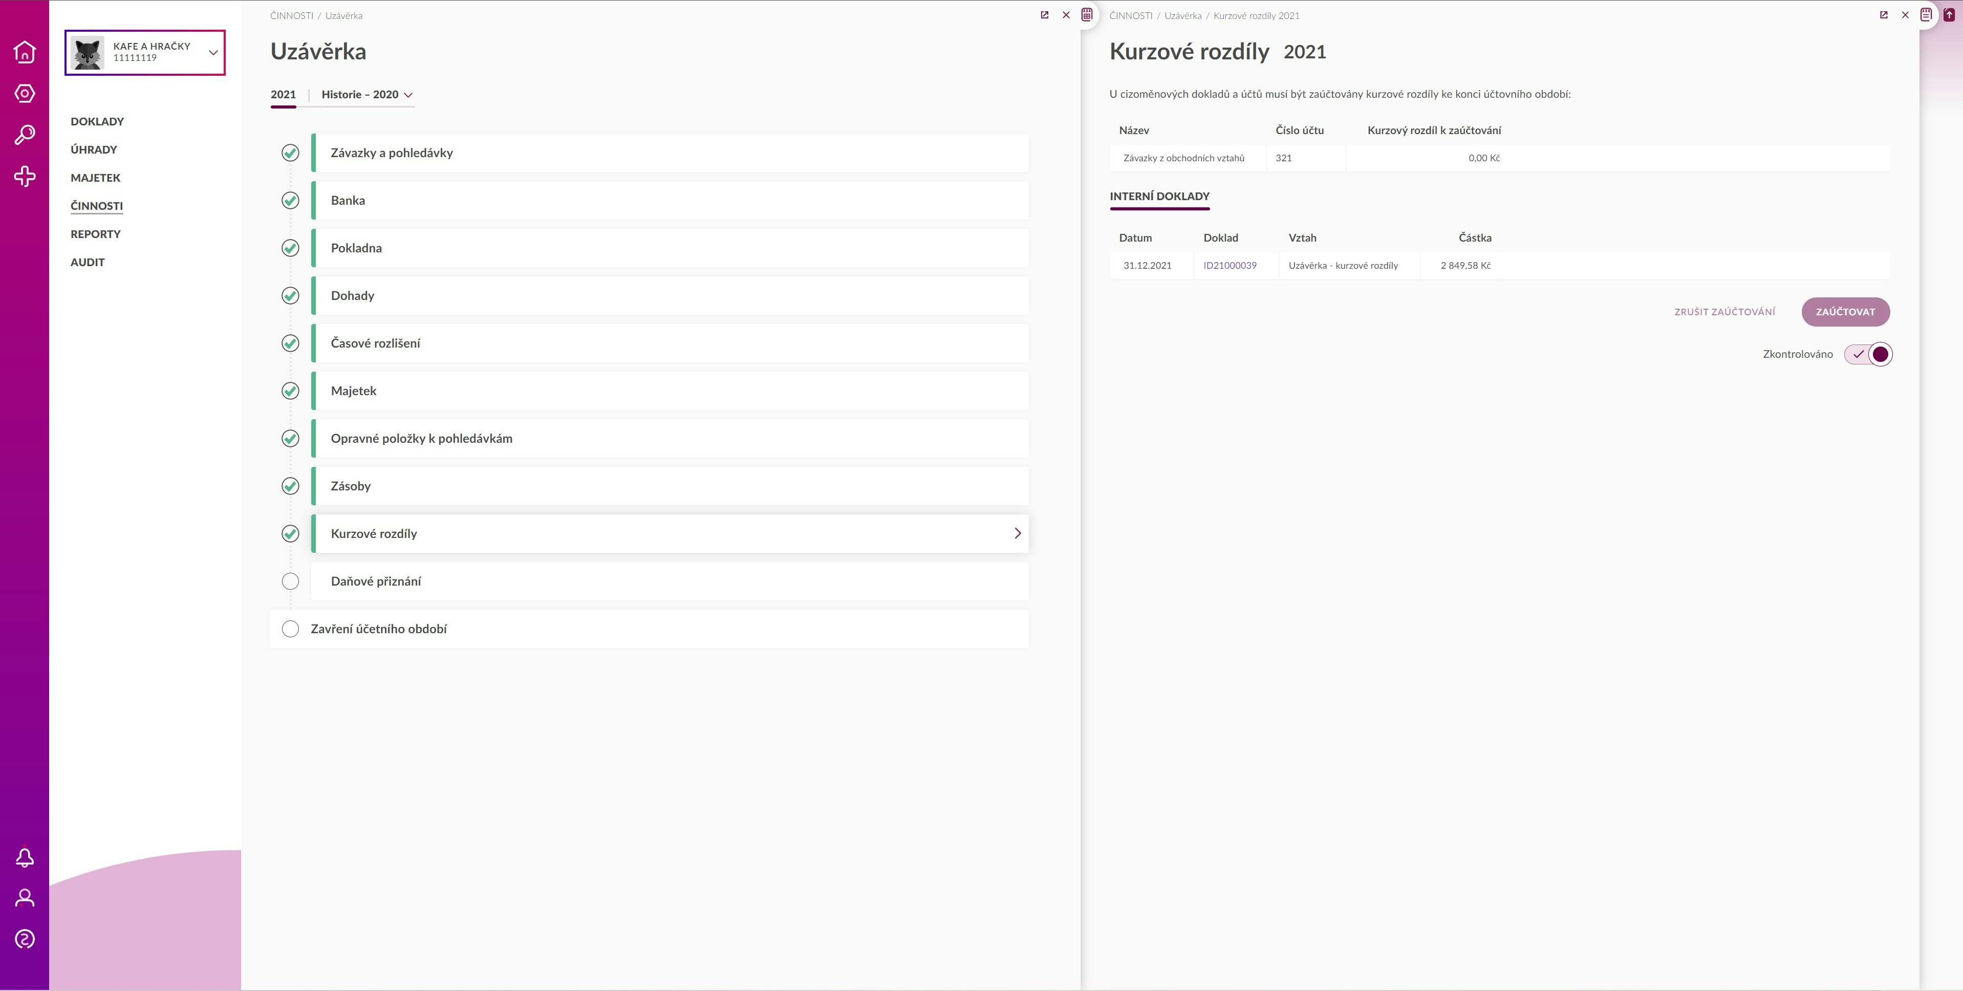Viewport: 1963px width, 991px height.
Task: Open notifications bell icon
Action: coord(25,857)
